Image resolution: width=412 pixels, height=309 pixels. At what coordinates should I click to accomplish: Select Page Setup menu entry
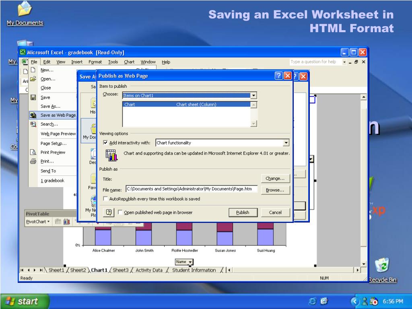[54, 144]
